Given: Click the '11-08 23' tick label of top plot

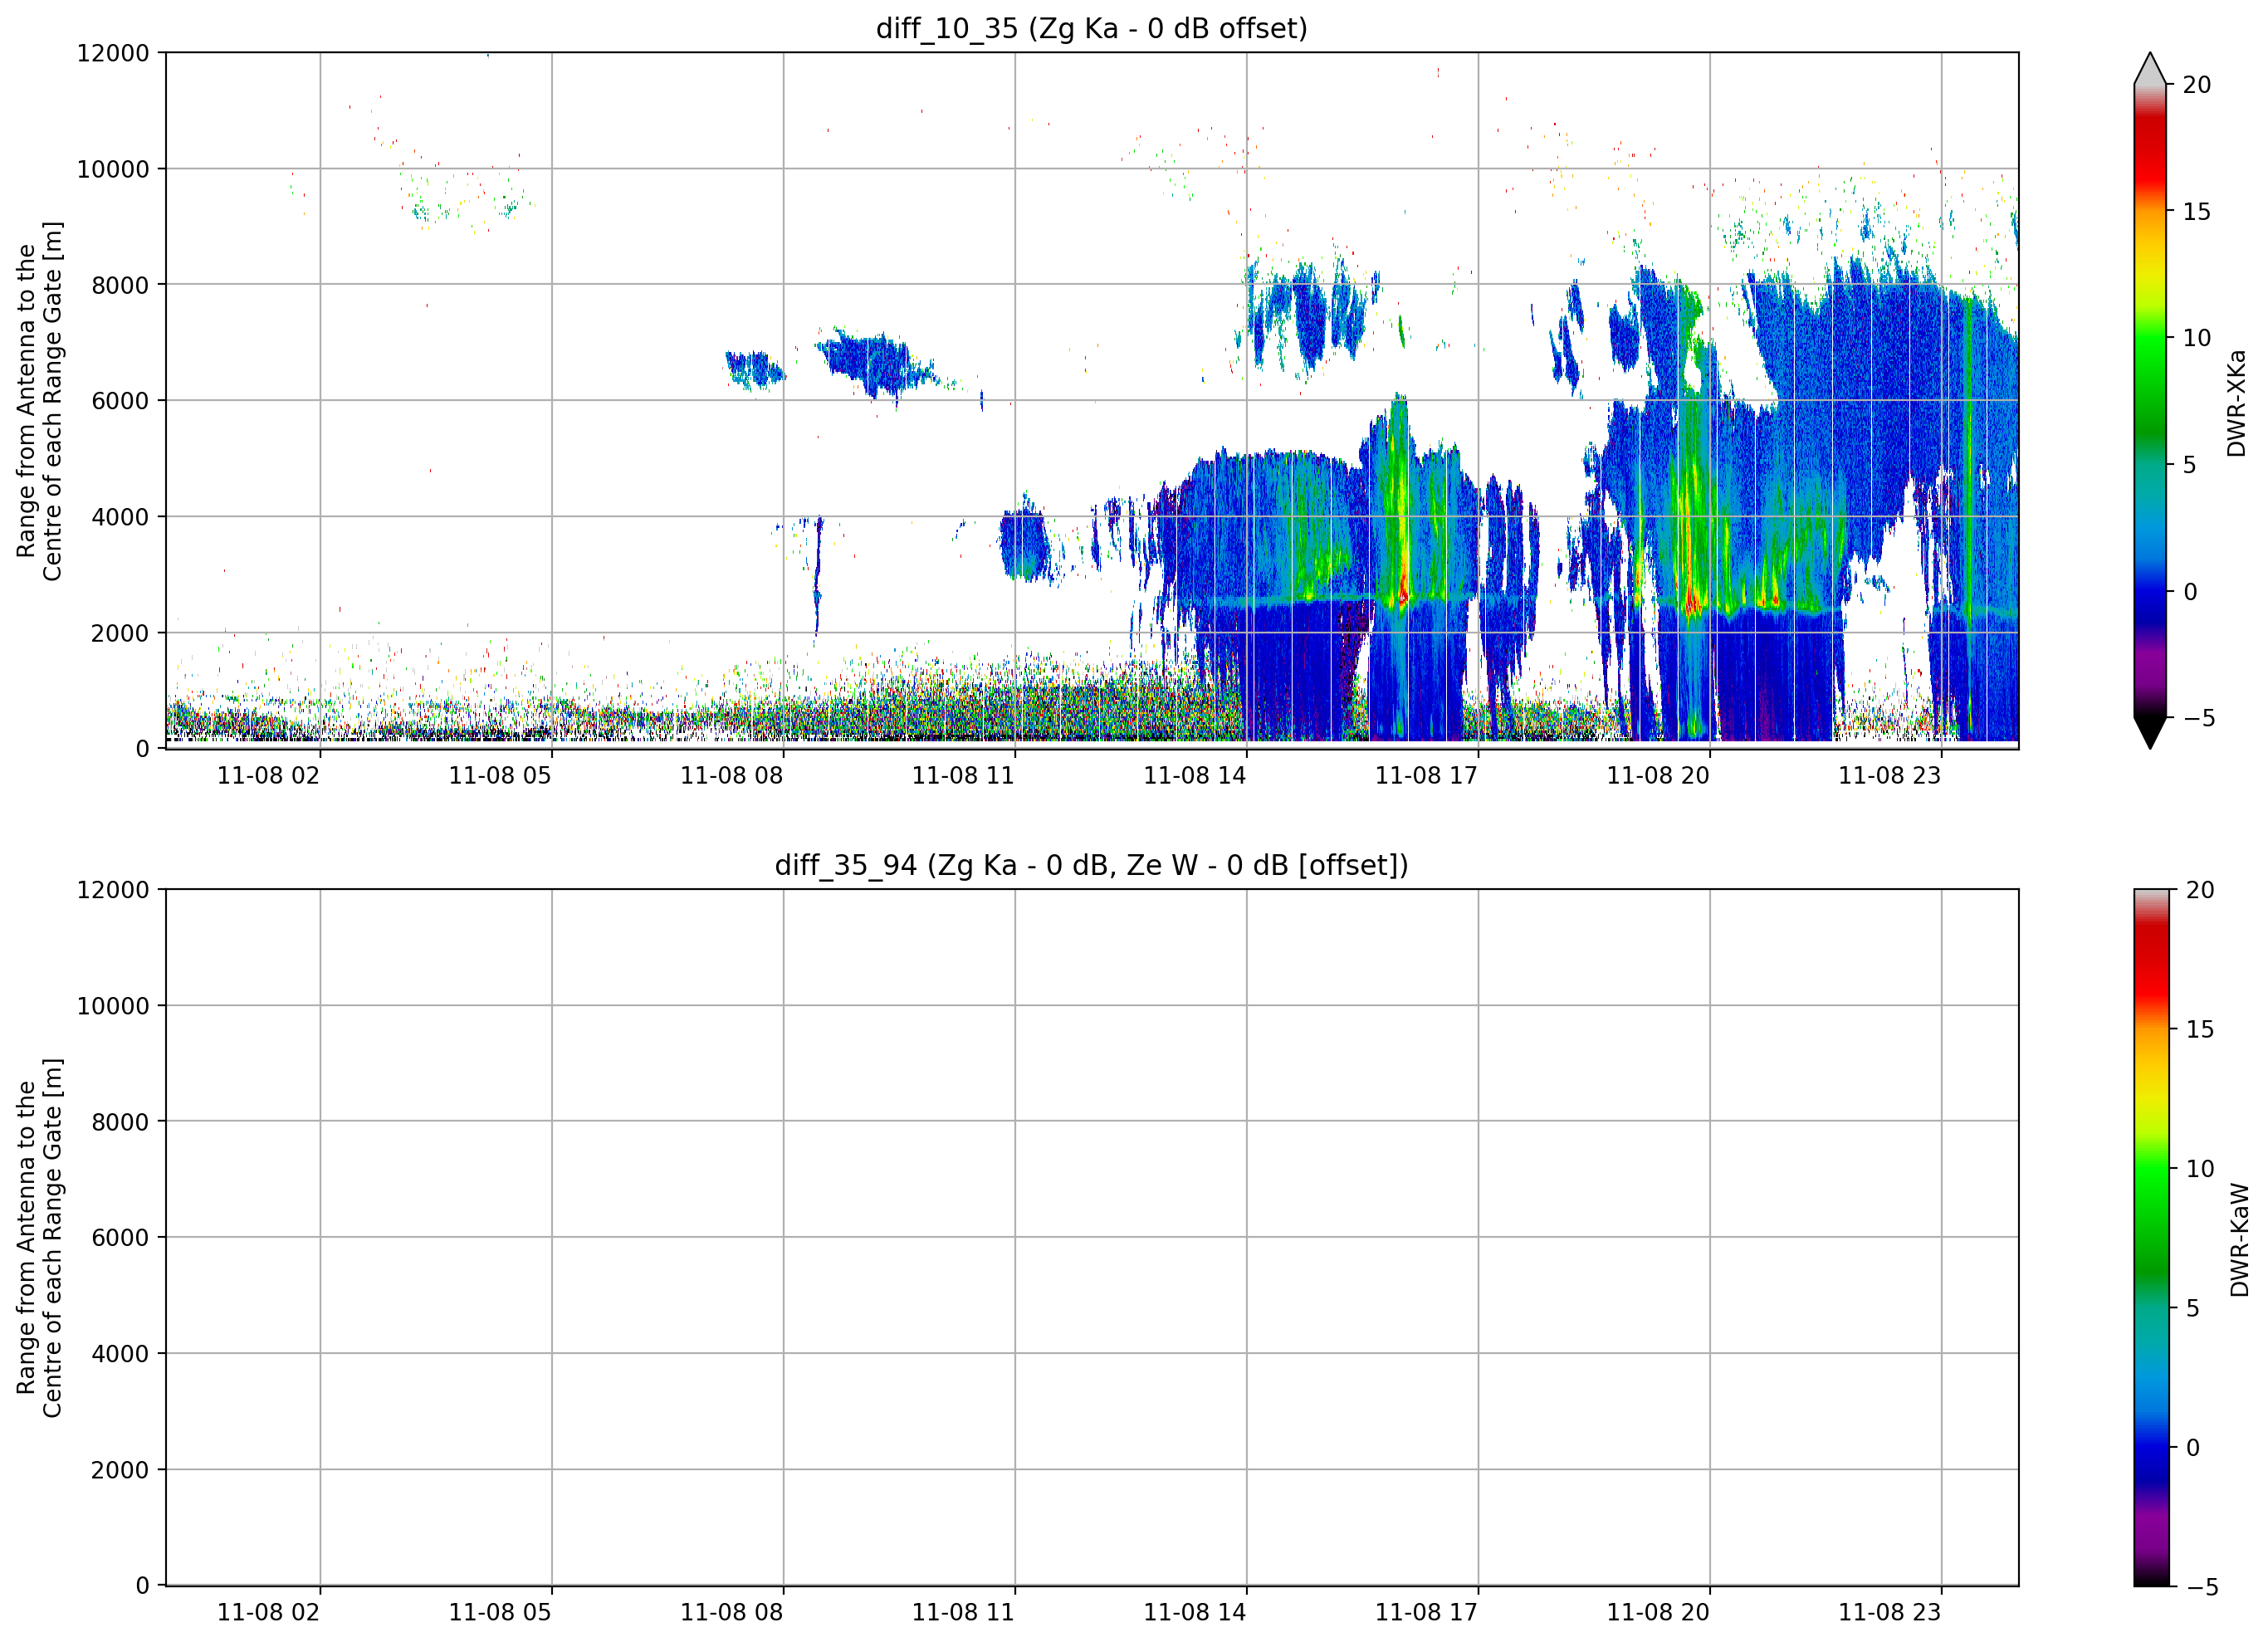Looking at the screenshot, I should tap(1890, 776).
